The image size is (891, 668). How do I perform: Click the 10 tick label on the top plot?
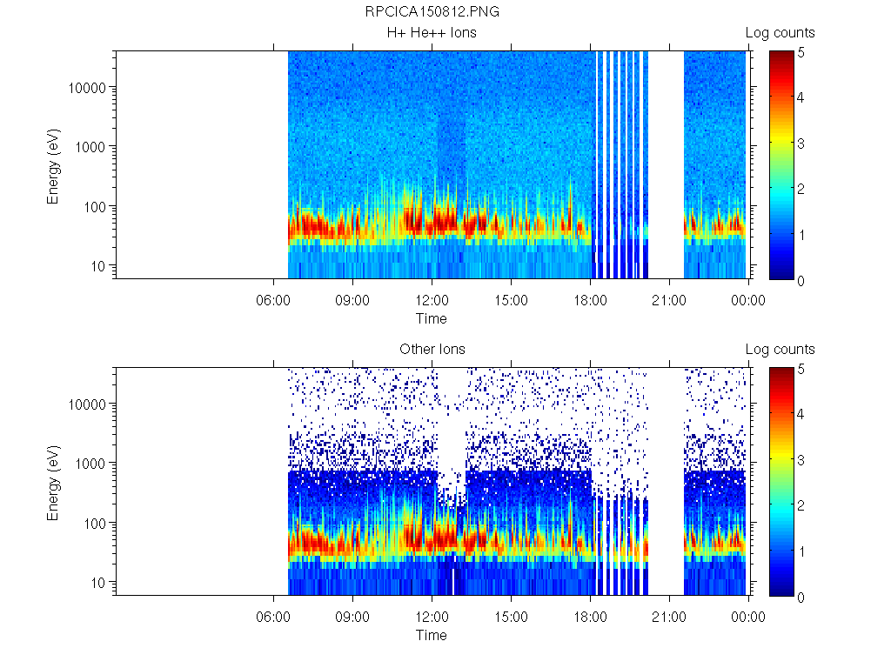pyautogui.click(x=98, y=266)
